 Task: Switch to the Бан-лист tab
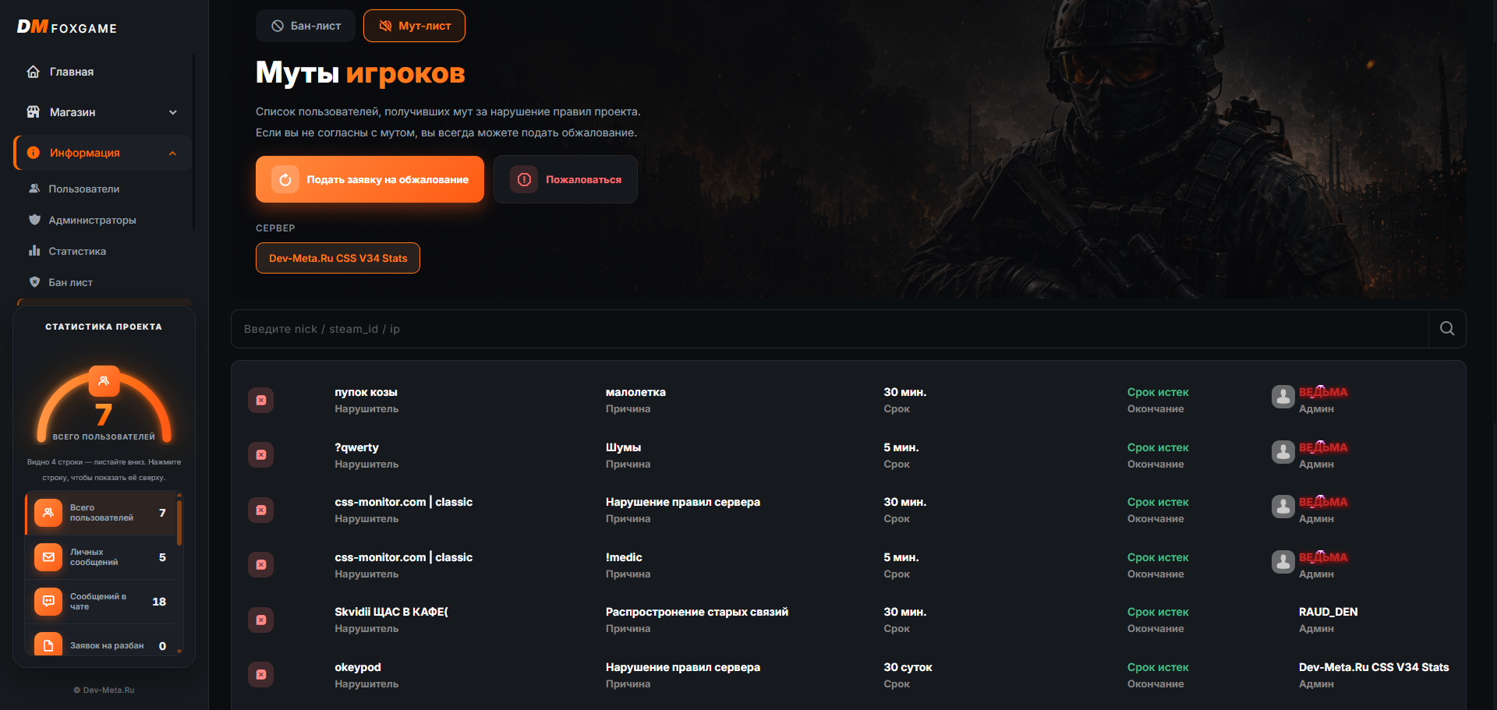[306, 26]
